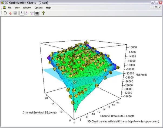163x128 pixels.
Task: Click the Channel Breakout SE:Length axis label
Action: point(40,112)
